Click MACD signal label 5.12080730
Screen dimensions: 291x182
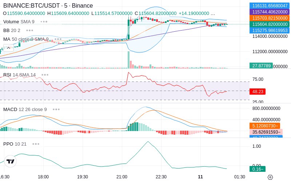pos(265,126)
